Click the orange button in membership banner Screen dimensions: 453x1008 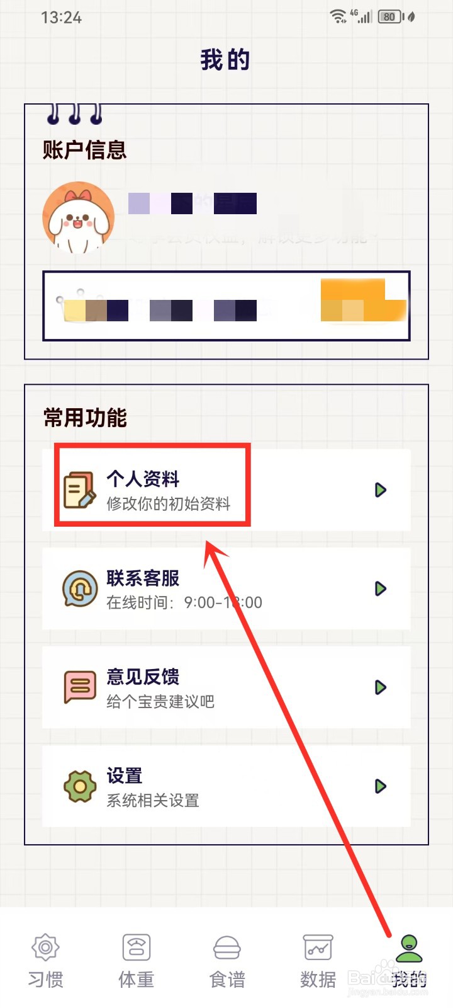364,301
